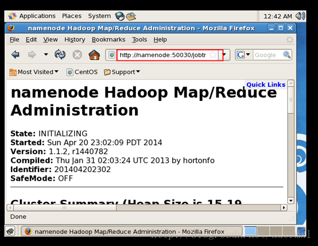Open the Edit menu
The width and height of the screenshot is (318, 246).
[31, 40]
